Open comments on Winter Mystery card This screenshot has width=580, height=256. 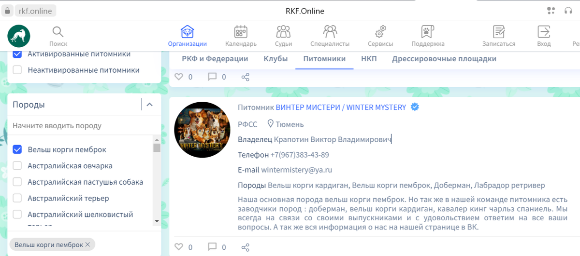212,247
